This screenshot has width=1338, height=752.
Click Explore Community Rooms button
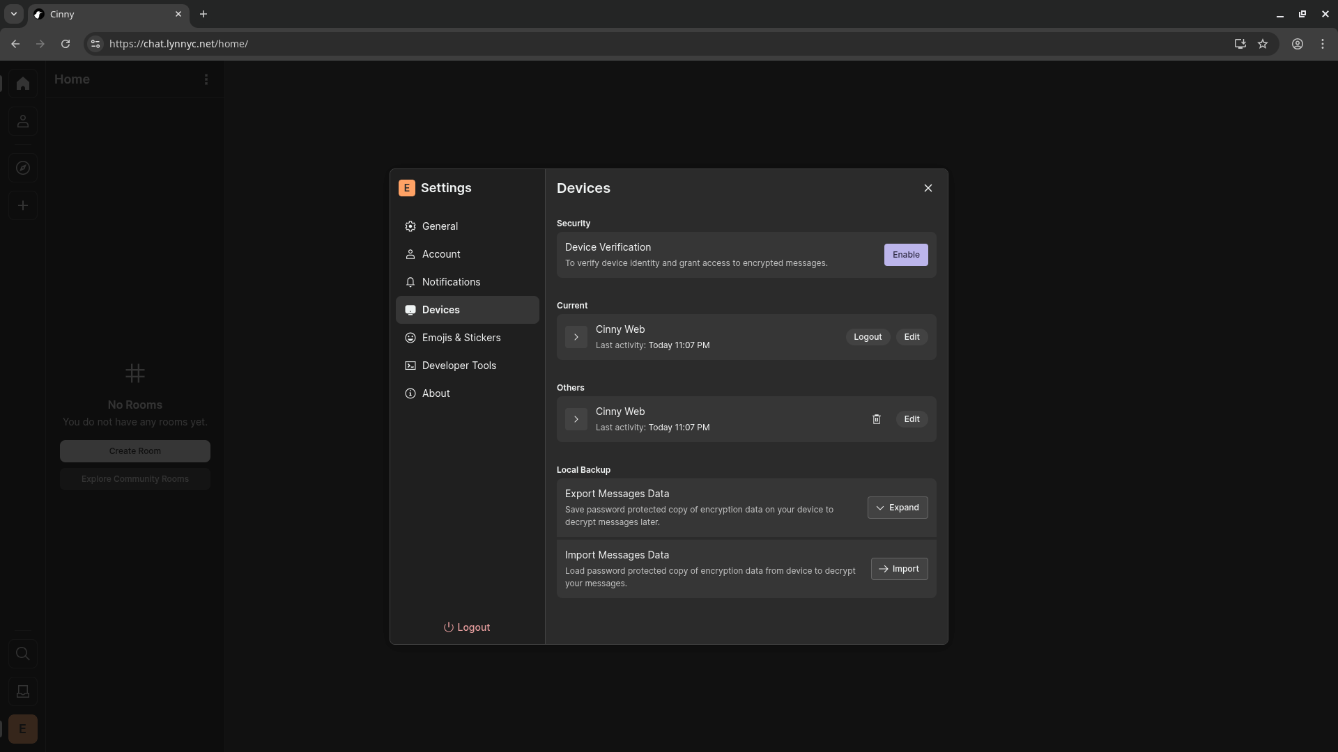click(135, 479)
